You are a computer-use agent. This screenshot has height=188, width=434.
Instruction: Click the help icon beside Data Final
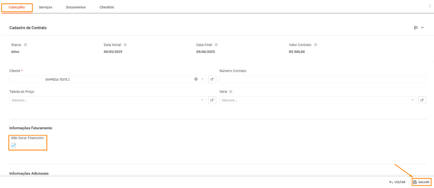tap(216, 45)
